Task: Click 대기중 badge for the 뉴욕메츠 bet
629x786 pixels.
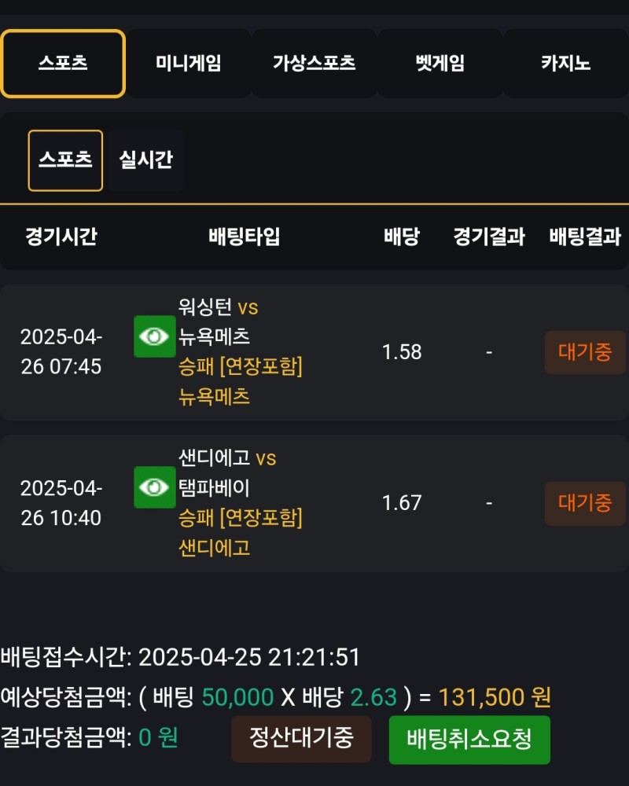Action: [x=585, y=352]
